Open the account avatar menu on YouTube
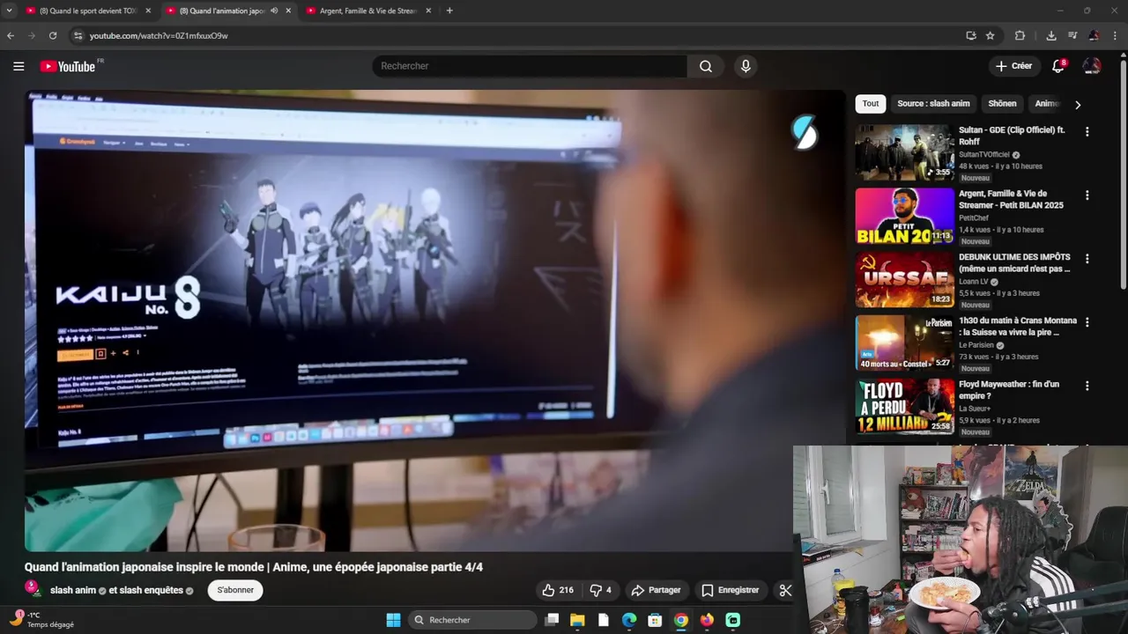Screen dimensions: 1128x634 (1092, 66)
